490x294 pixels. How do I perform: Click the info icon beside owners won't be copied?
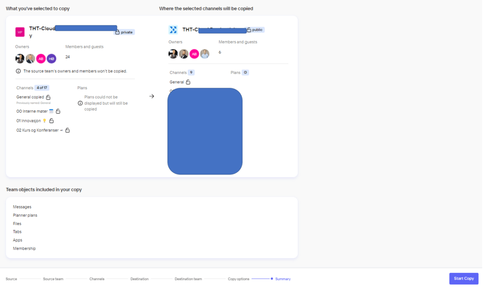tap(18, 71)
